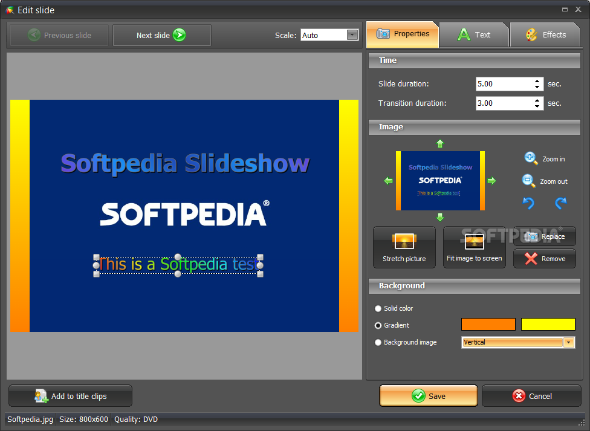Remove the slide image
Image resolution: width=590 pixels, height=431 pixels.
click(x=545, y=259)
